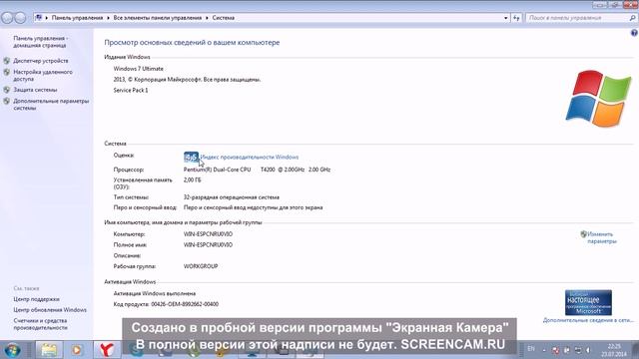This screenshot has width=639, height=359.
Task: Click the refresh button beside address bar
Action: click(516, 18)
